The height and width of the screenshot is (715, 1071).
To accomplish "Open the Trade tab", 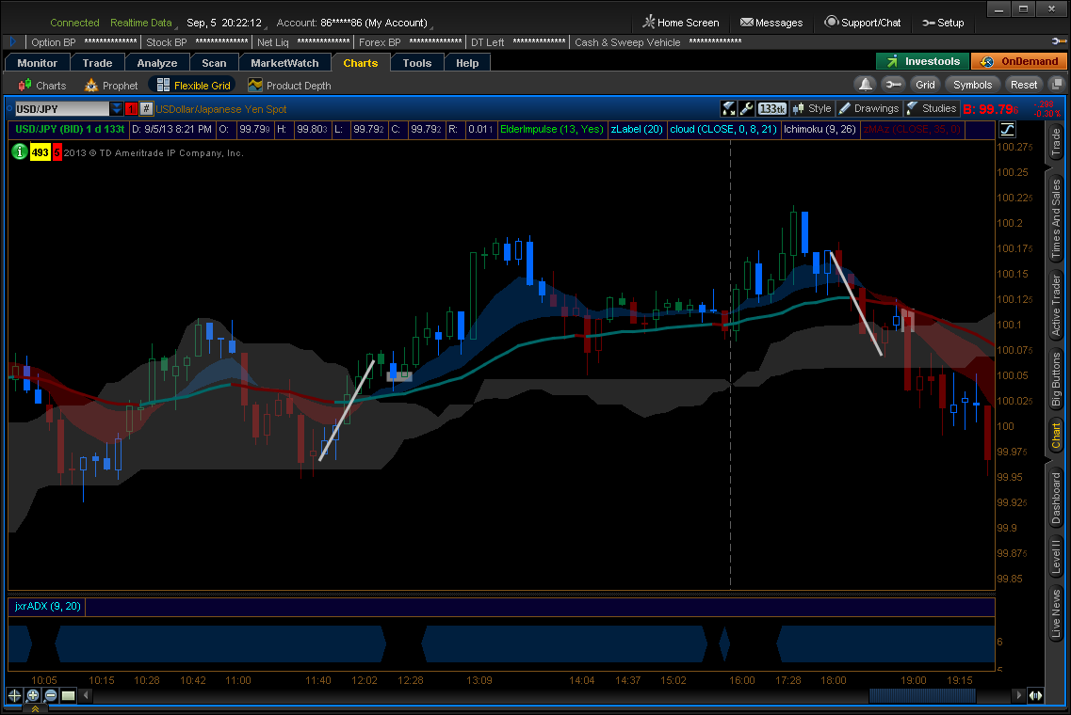I will 97,63.
